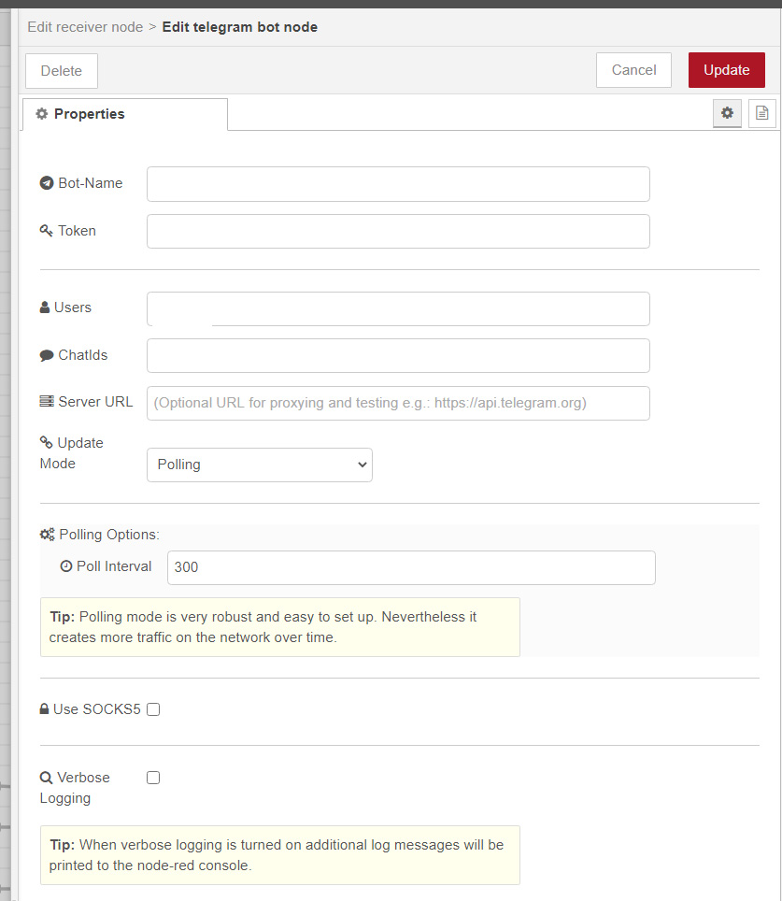Click the key icon beside Token
782x901 pixels.
[47, 230]
